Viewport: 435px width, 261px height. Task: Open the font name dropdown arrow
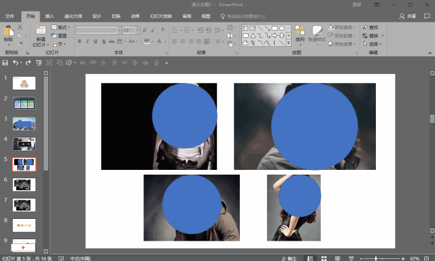(x=120, y=30)
